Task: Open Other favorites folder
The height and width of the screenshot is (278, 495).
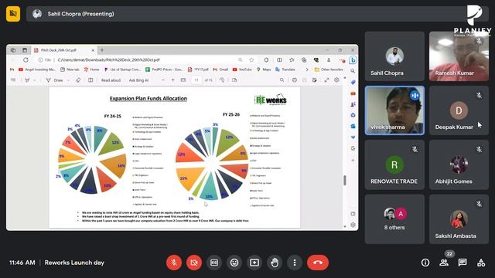Action: tap(329, 69)
